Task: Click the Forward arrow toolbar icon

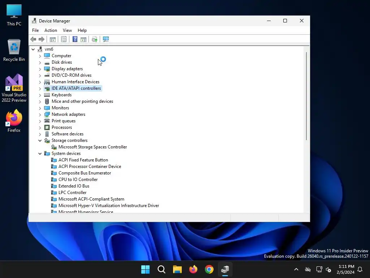Action: click(x=42, y=39)
